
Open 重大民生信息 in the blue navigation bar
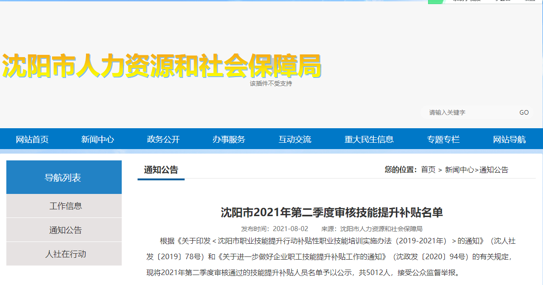[369, 140]
